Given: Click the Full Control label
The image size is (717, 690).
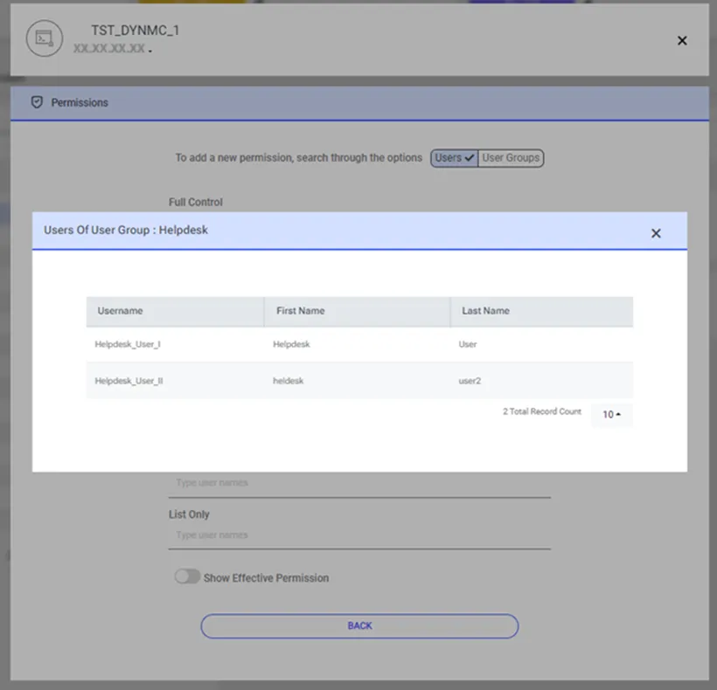Looking at the screenshot, I should 196,203.
